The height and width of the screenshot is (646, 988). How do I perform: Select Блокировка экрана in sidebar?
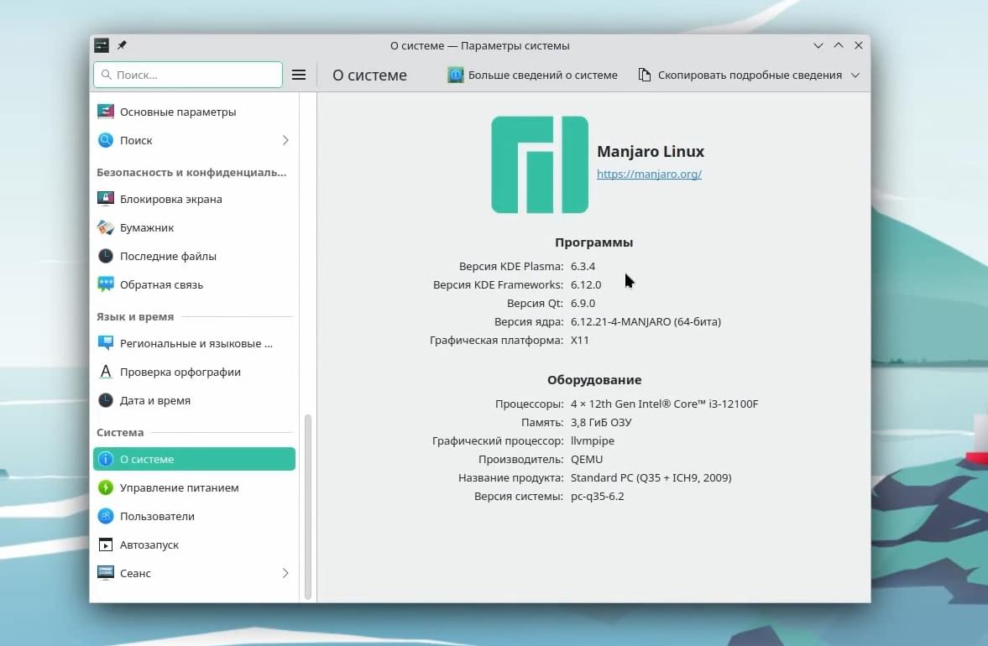click(x=194, y=199)
